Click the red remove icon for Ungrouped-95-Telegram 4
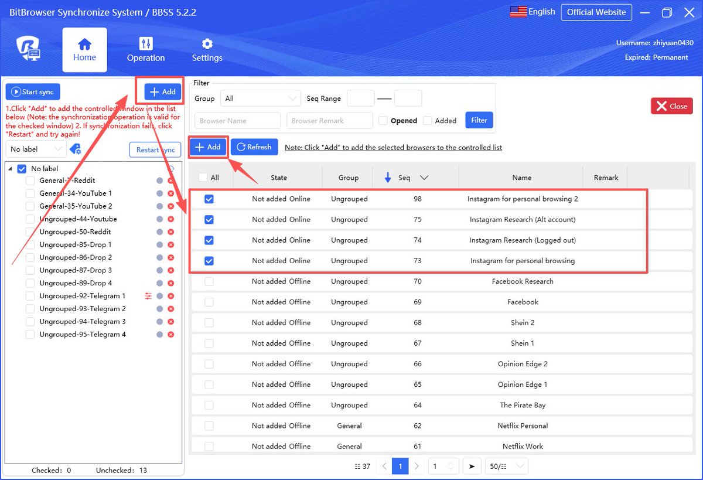This screenshot has width=703, height=480. coord(171,335)
